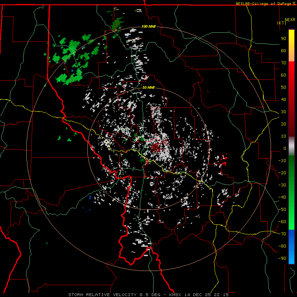Click the -90 value on the velocity scale
Viewport: 297px width, 297px height.
pyautogui.click(x=282, y=258)
